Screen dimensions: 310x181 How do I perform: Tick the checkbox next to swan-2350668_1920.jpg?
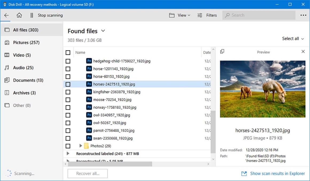pos(68,138)
